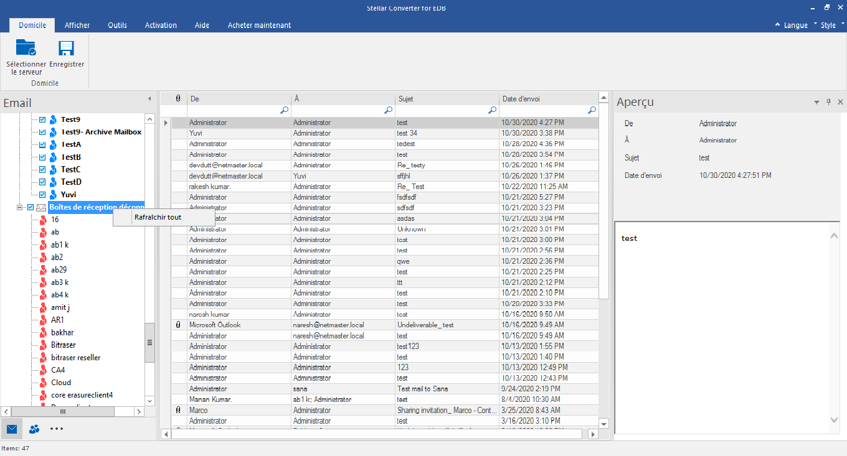Viewport: 847px width, 456px height.
Task: Open Aperçu panel options dropdown arrow
Action: [816, 102]
